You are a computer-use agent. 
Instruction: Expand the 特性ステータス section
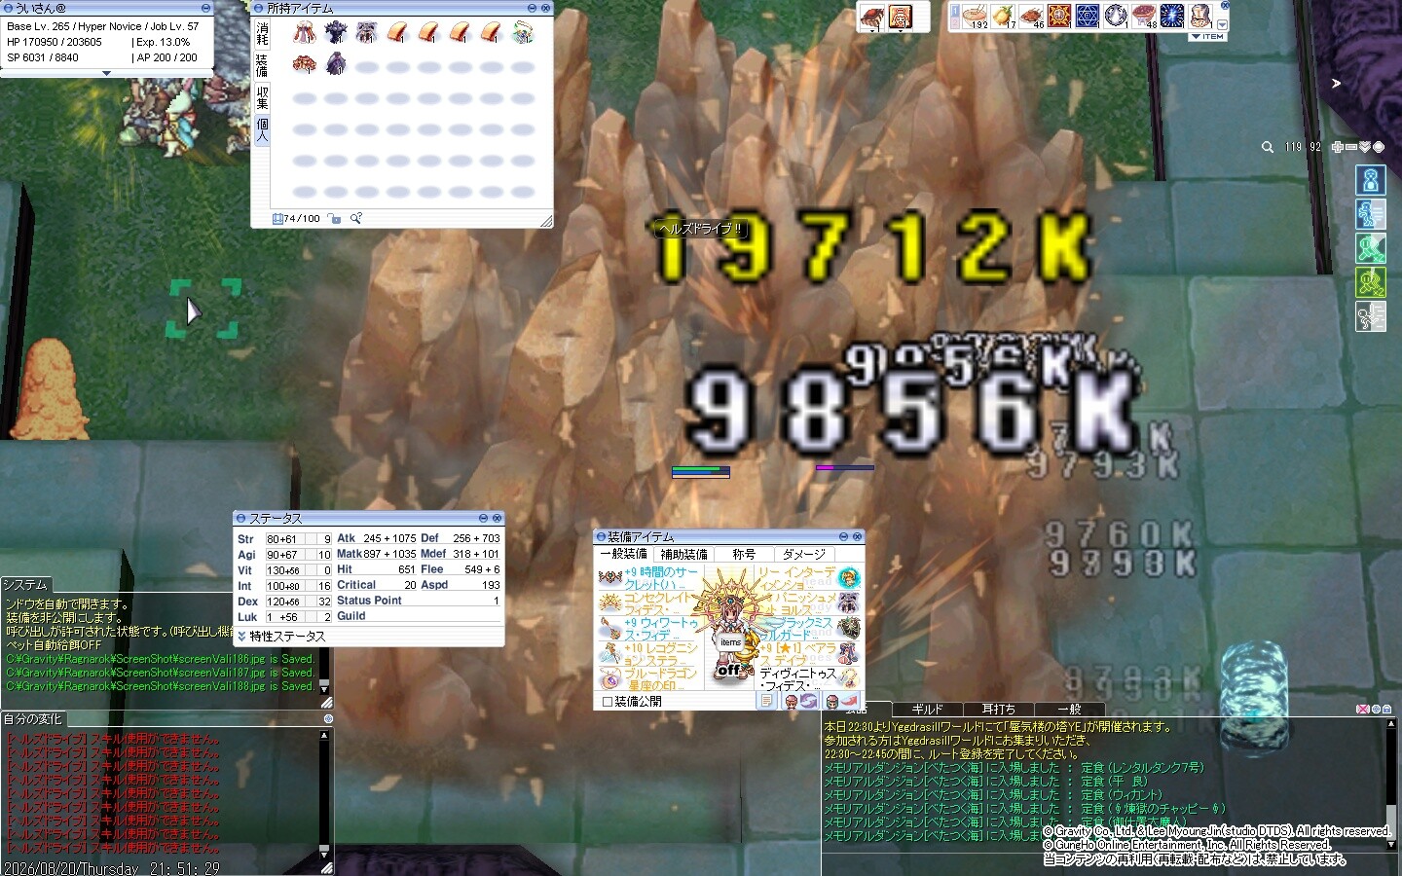coord(242,637)
